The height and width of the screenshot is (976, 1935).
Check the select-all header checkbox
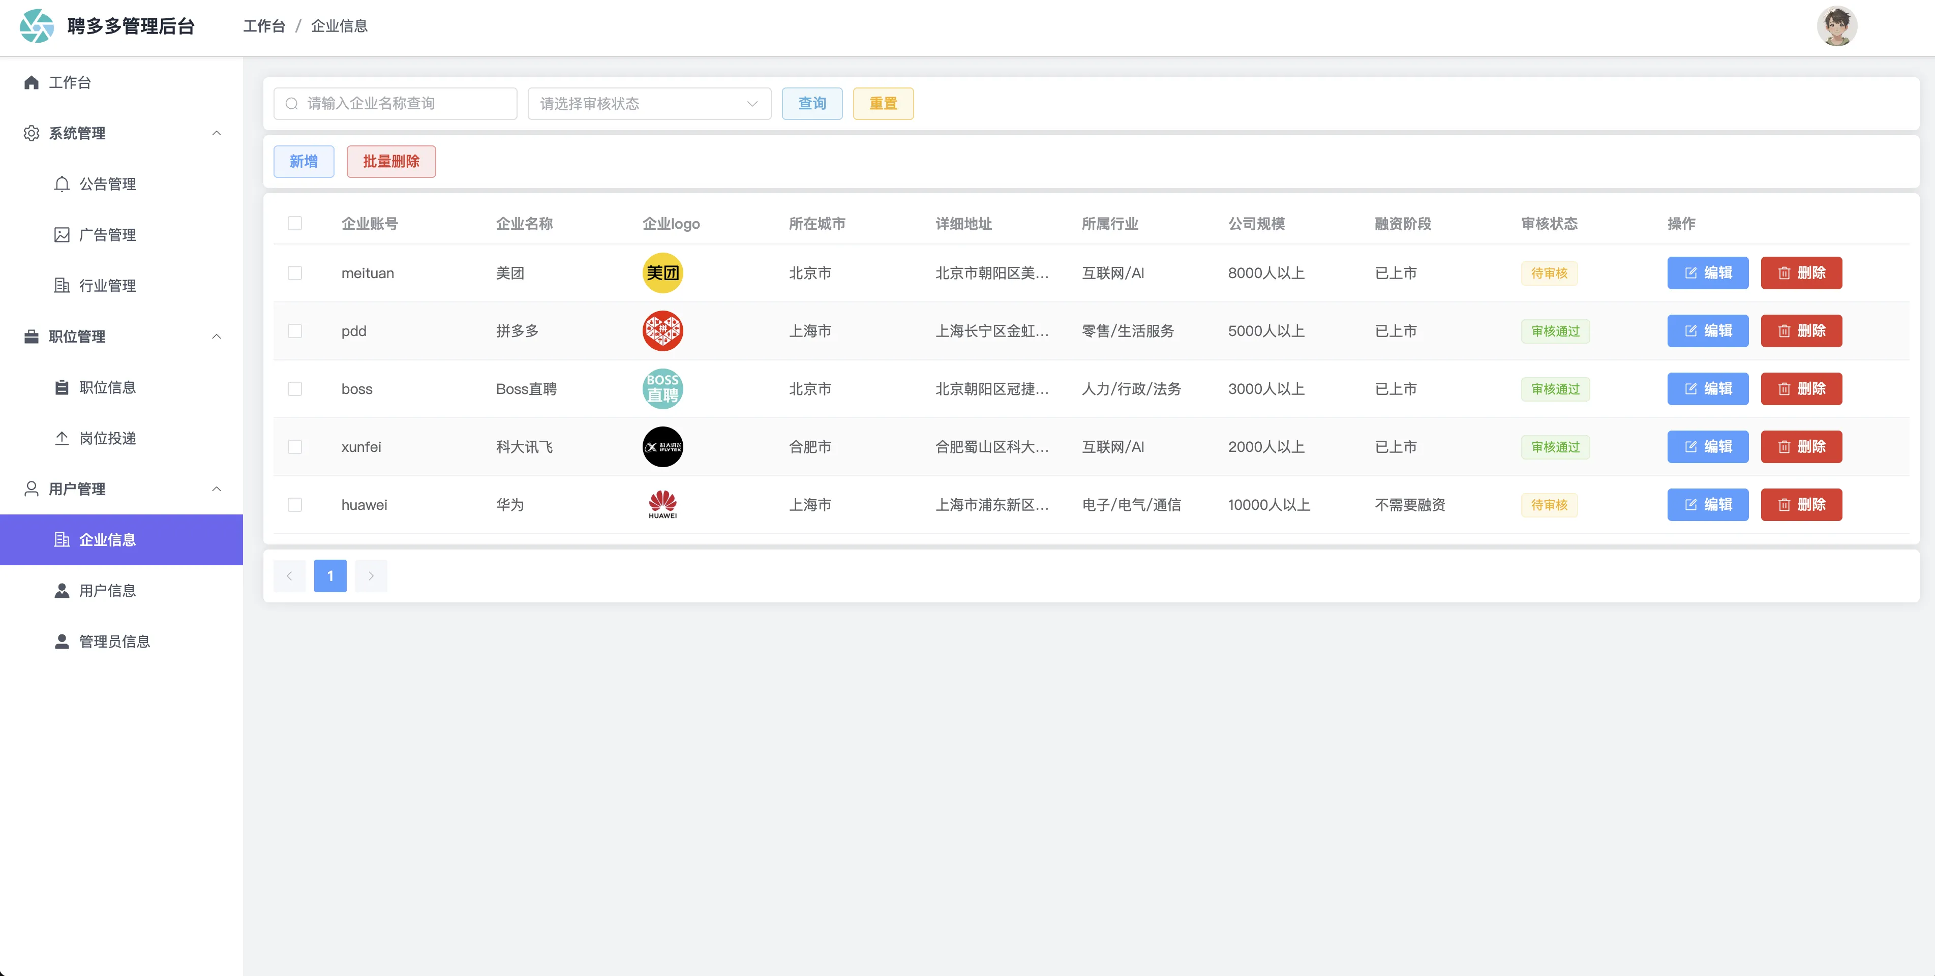coord(295,224)
